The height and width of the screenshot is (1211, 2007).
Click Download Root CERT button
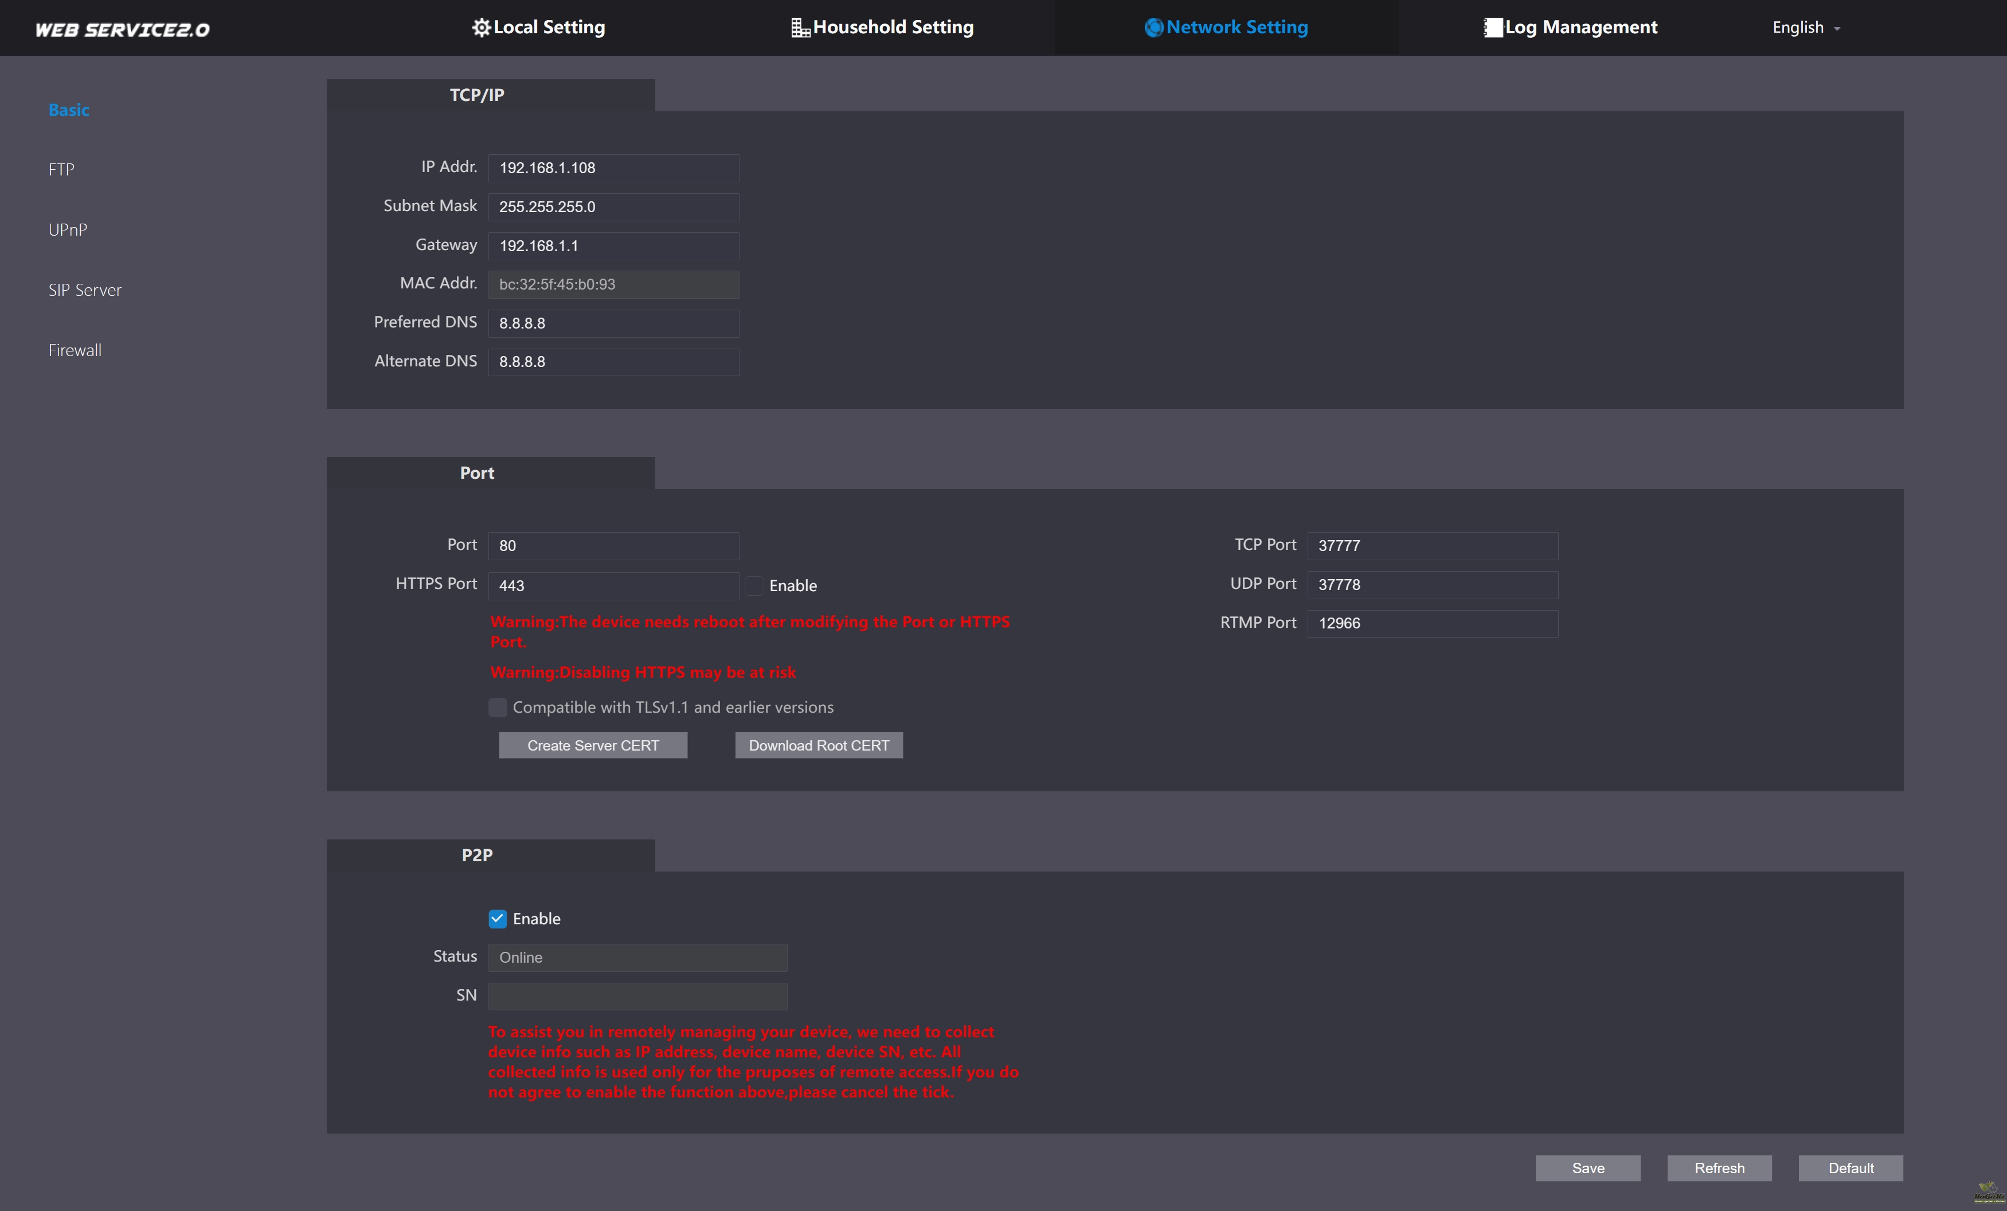[x=819, y=745]
